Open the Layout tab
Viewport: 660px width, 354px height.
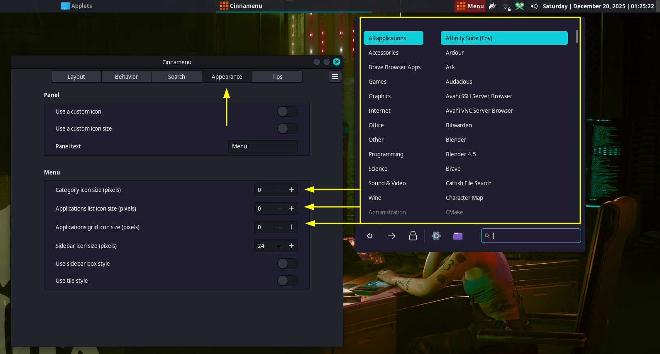[x=76, y=77]
